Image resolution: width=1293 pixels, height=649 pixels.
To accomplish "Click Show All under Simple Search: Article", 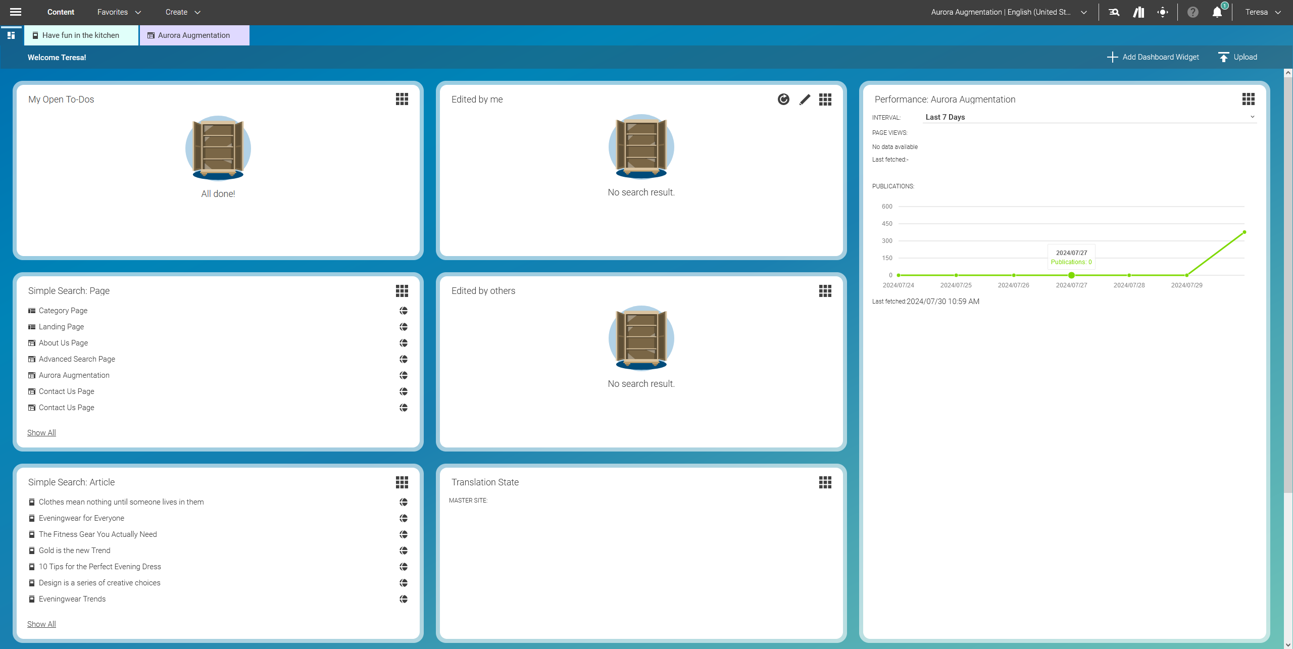I will (x=41, y=624).
